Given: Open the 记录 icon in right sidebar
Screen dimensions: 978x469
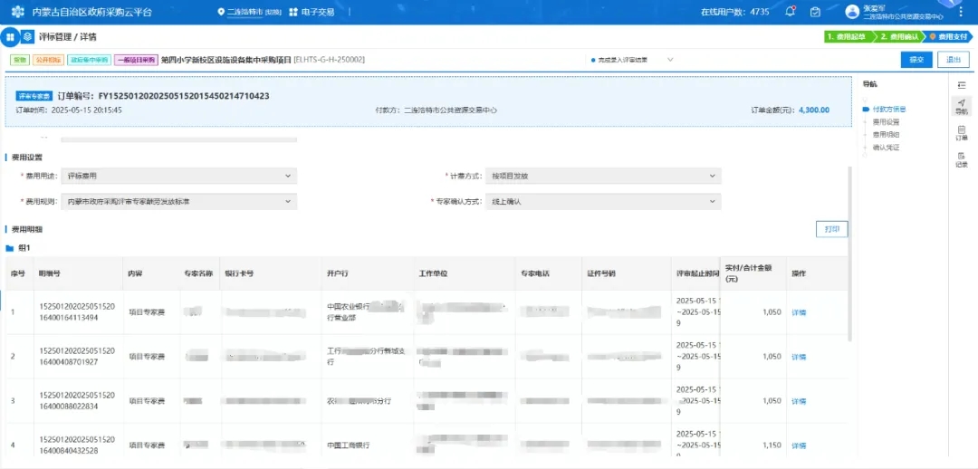Looking at the screenshot, I should click(961, 158).
